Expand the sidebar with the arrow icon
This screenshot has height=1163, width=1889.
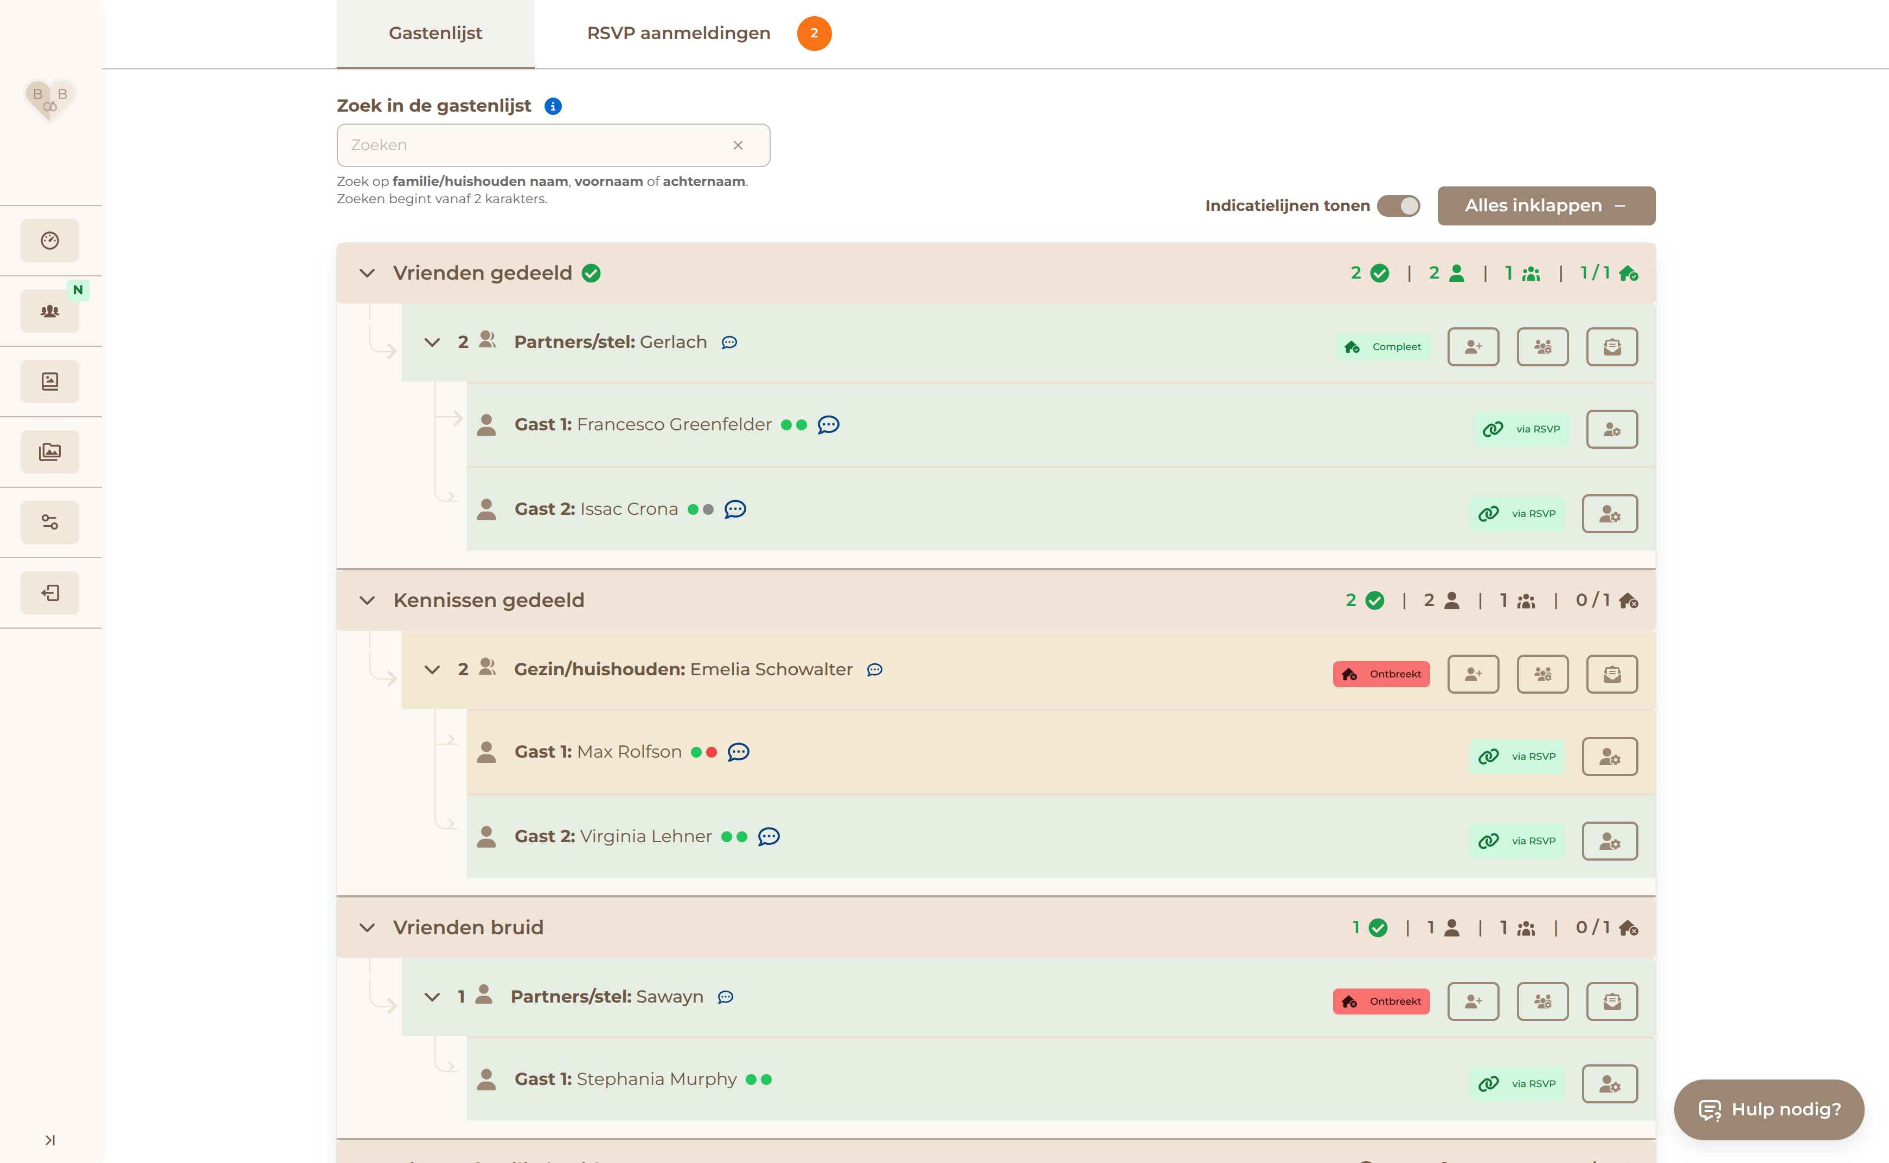click(x=50, y=1140)
